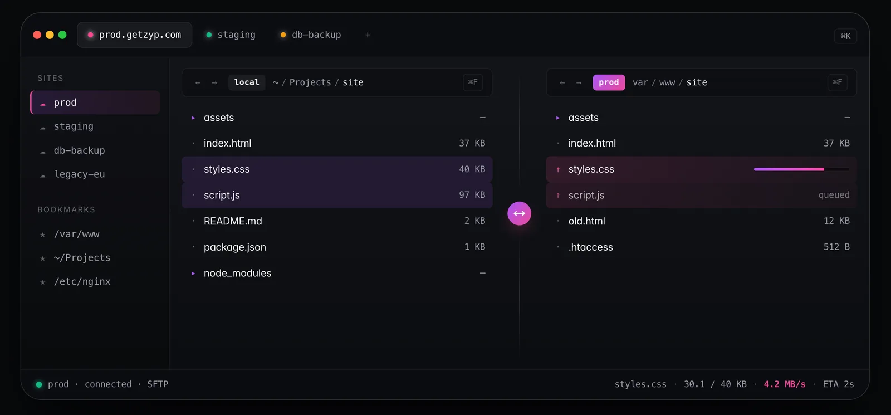Click the green connection status dot
Viewport: 891px width, 415px height.
(39, 384)
